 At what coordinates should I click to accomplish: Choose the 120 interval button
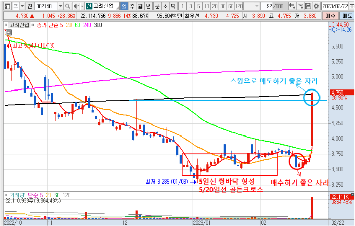point(239,6)
